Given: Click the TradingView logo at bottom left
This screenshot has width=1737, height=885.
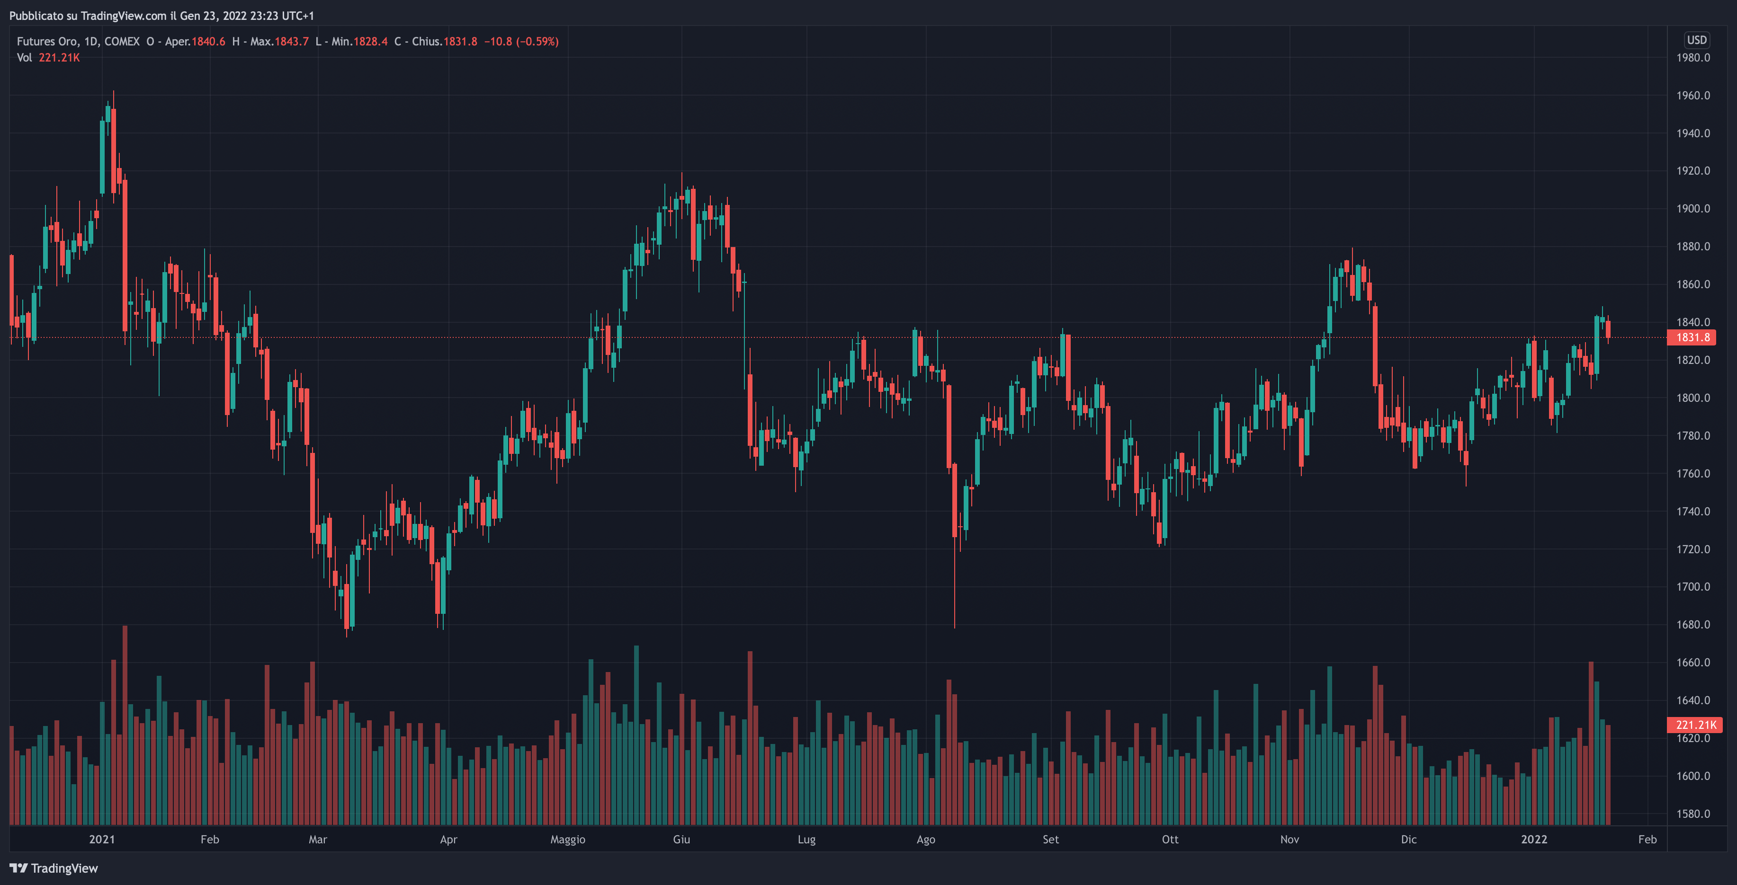Looking at the screenshot, I should [54, 868].
